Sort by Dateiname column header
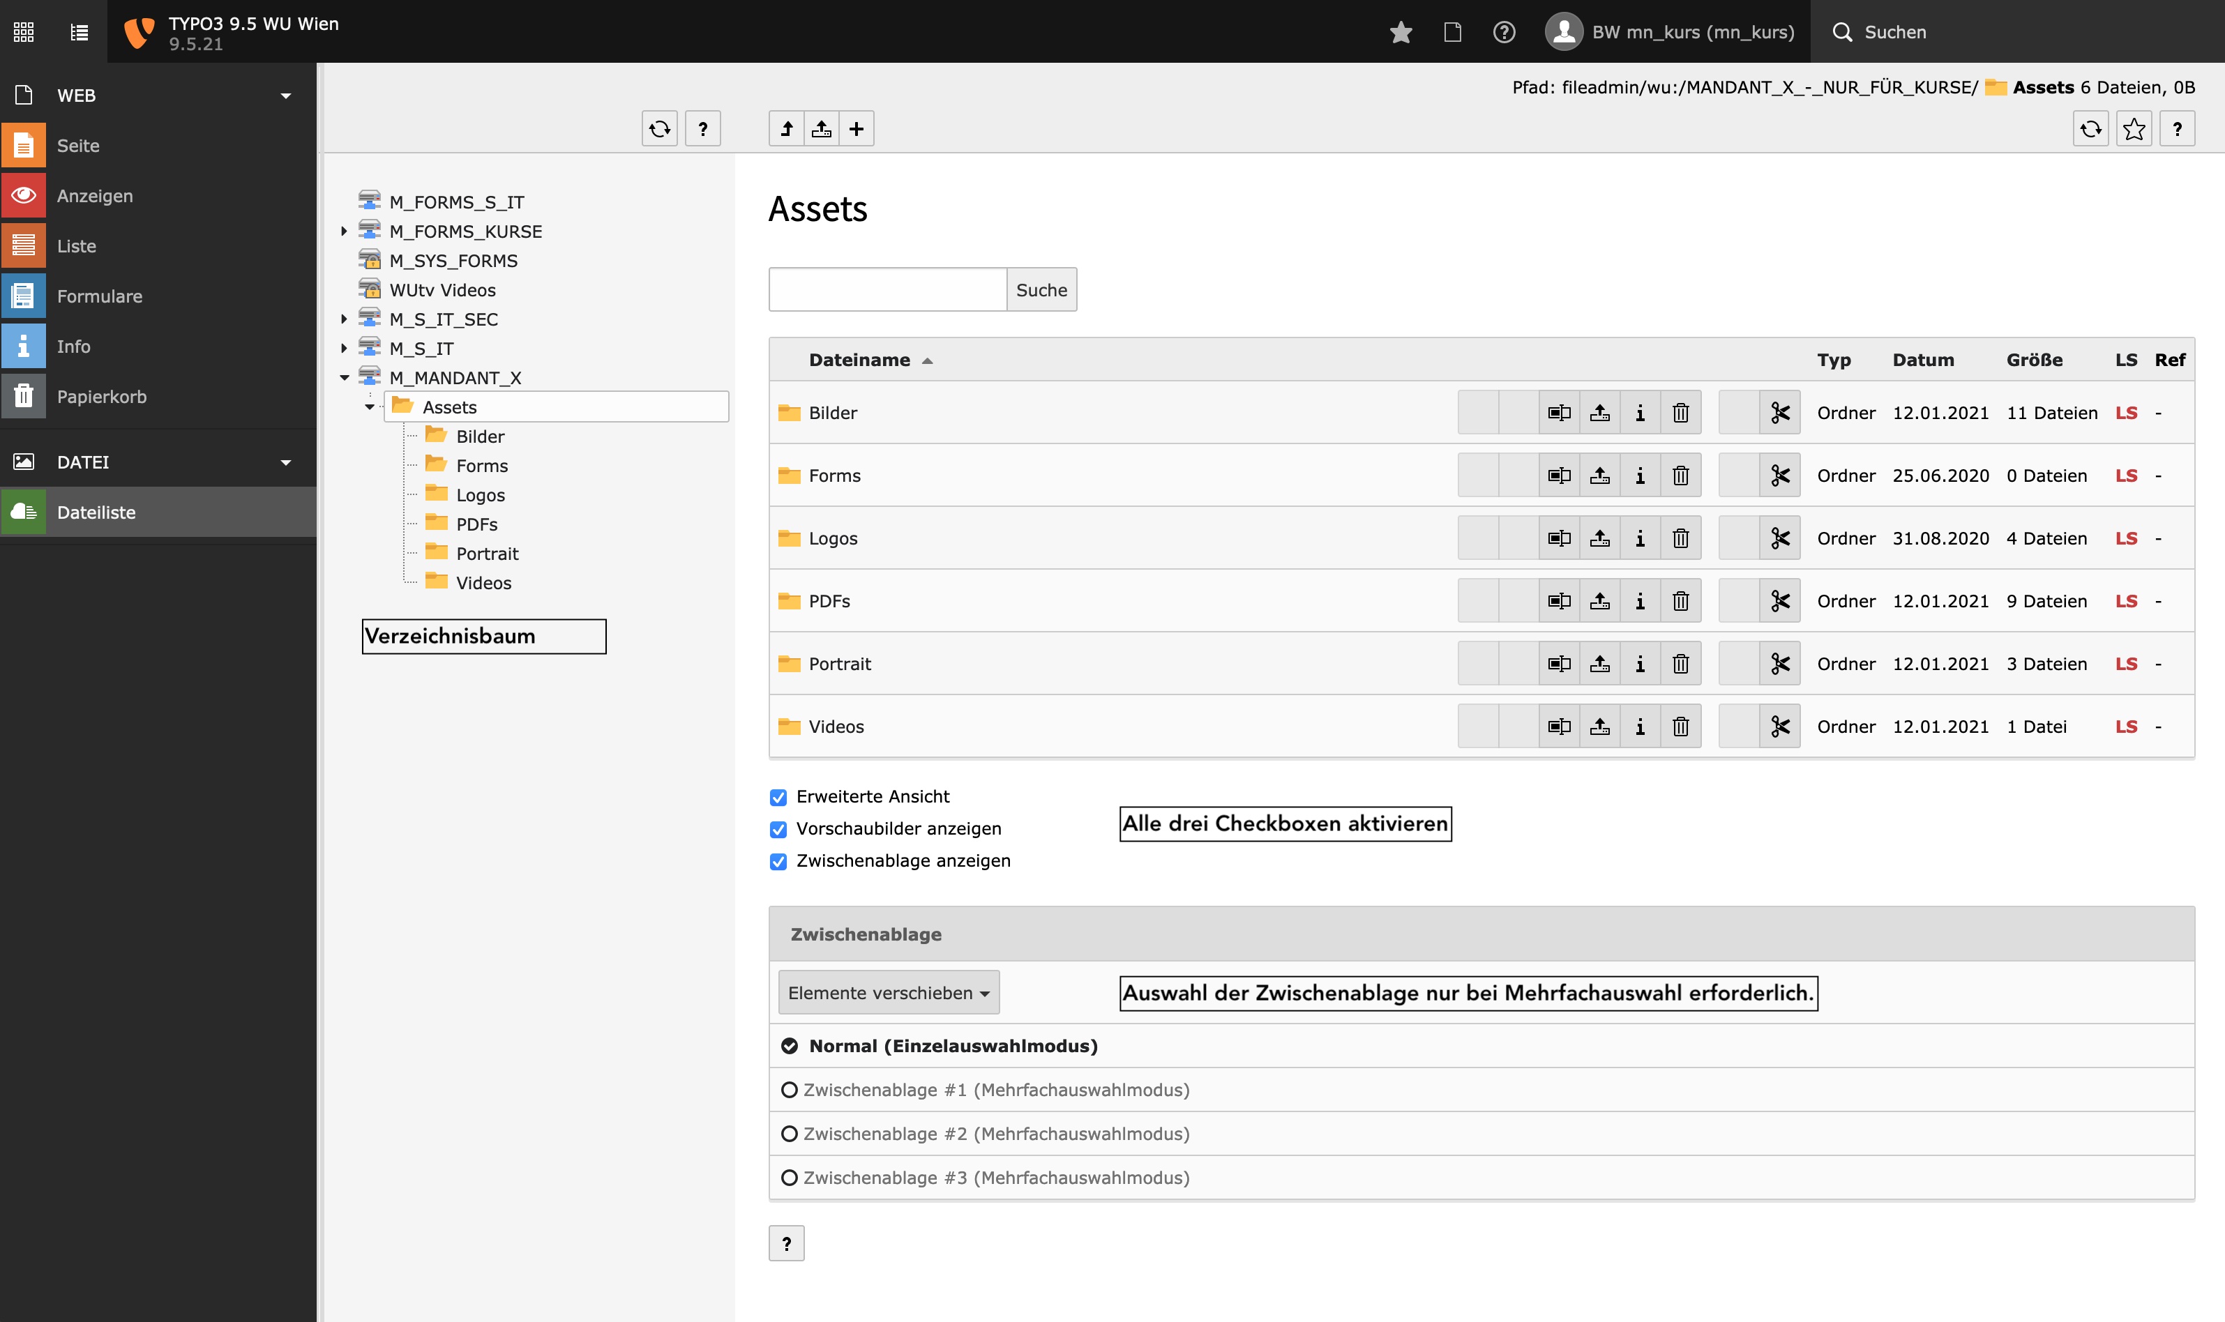Screen dimensions: 2225x1322 coord(860,360)
